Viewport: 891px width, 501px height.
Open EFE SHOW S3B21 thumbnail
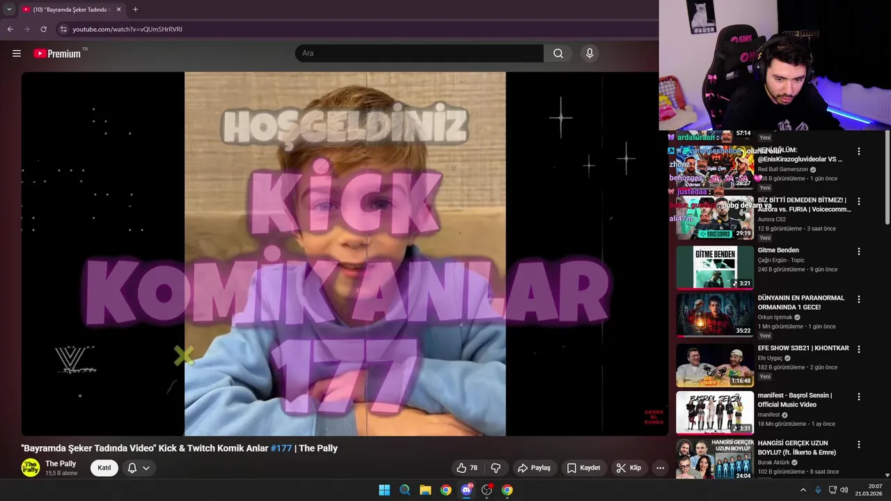[x=715, y=365]
